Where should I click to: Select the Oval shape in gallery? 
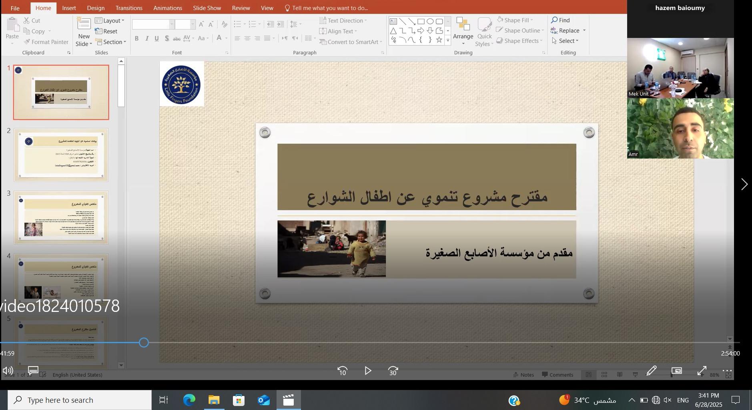tap(430, 21)
